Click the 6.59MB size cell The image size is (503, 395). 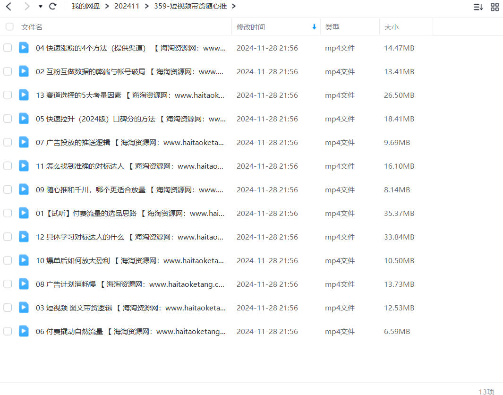click(397, 331)
